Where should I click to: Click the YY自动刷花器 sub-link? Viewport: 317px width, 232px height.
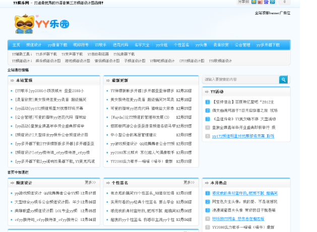click(98, 54)
